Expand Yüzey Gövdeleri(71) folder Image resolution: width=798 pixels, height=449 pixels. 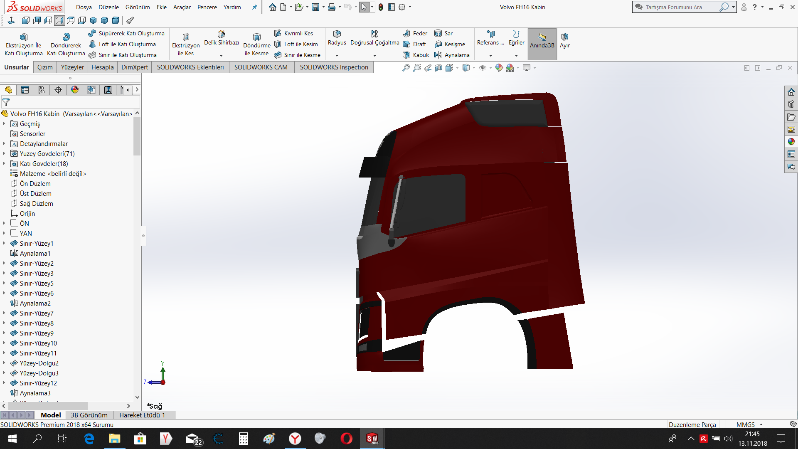[4, 153]
